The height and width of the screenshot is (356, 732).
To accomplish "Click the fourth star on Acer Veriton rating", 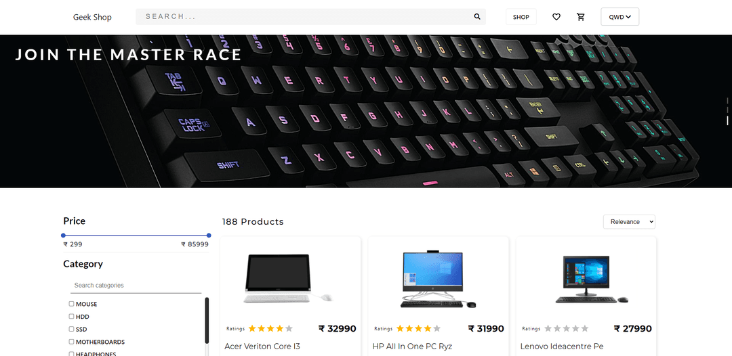I will point(280,328).
